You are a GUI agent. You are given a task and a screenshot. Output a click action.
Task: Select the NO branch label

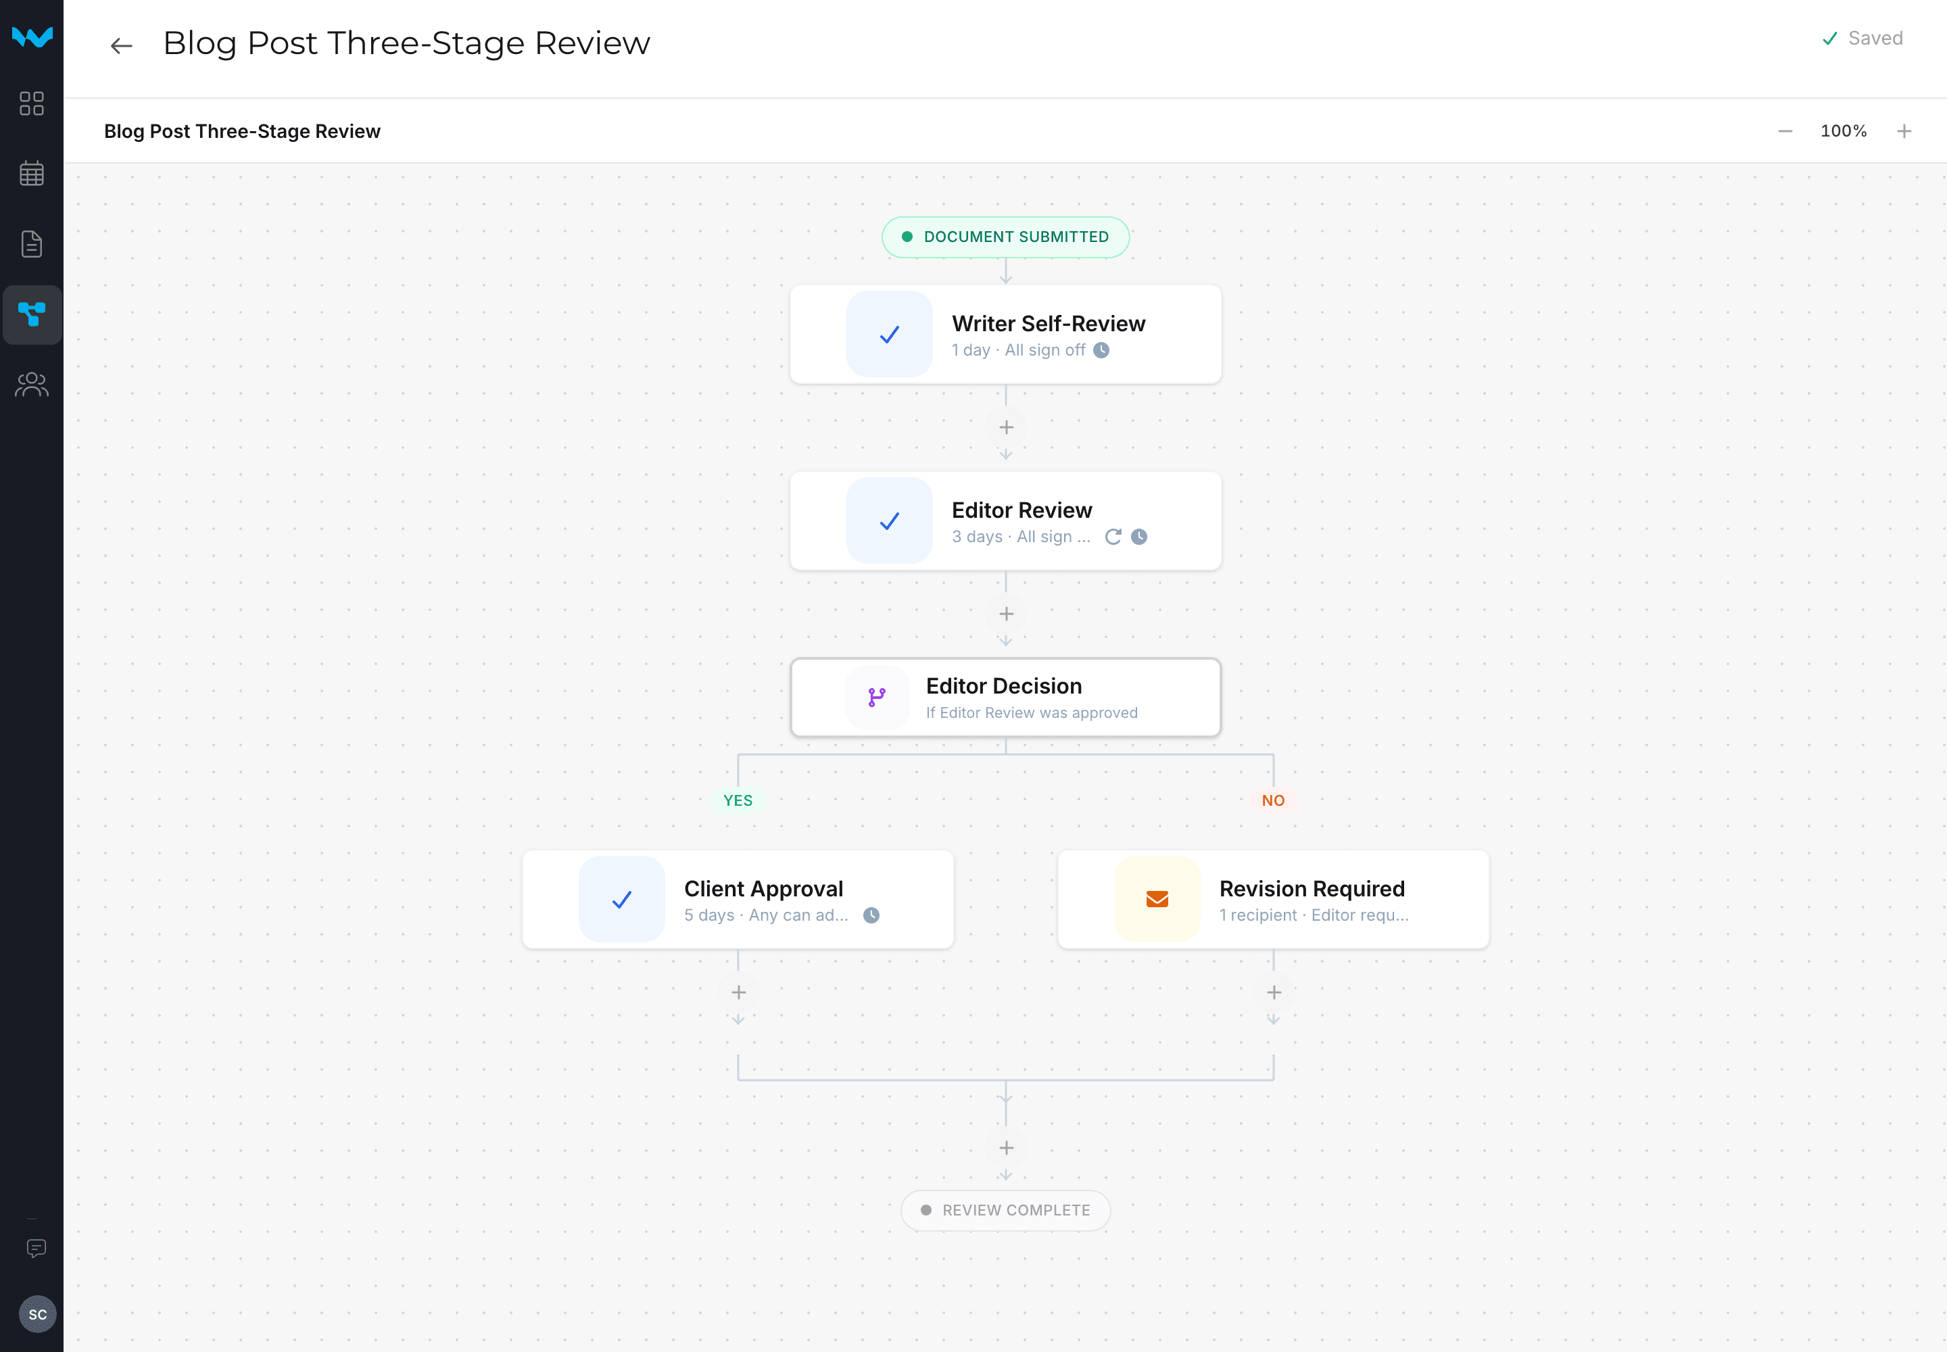tap(1272, 800)
